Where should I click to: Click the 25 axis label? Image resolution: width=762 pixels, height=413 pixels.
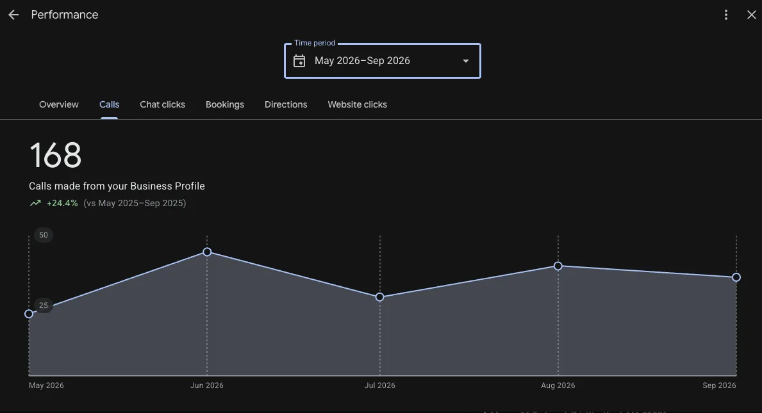click(x=43, y=305)
